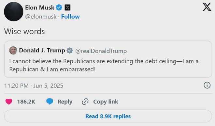This screenshot has width=215, height=126.
Task: Open the quoted tweet about debt ceiling
Action: [x=108, y=59]
